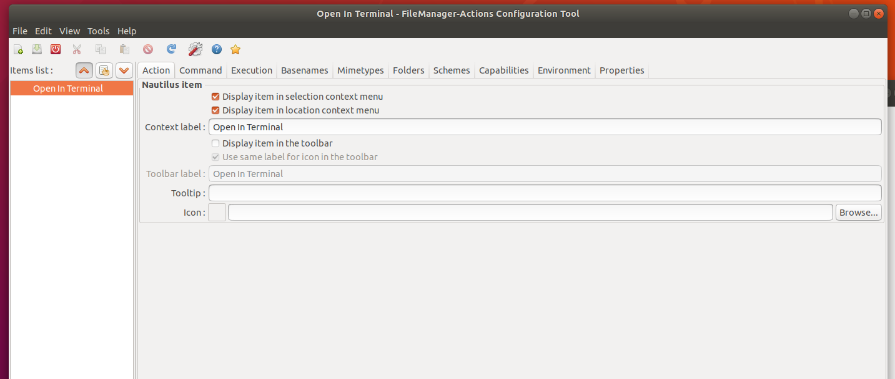Switch to the Capabilities tab
895x379 pixels.
(504, 70)
